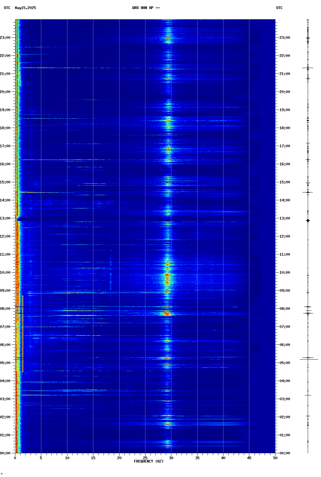This screenshot has height=477, width=321.
Task: Select 02:00 on the right time axis
Action: pos(285,417)
